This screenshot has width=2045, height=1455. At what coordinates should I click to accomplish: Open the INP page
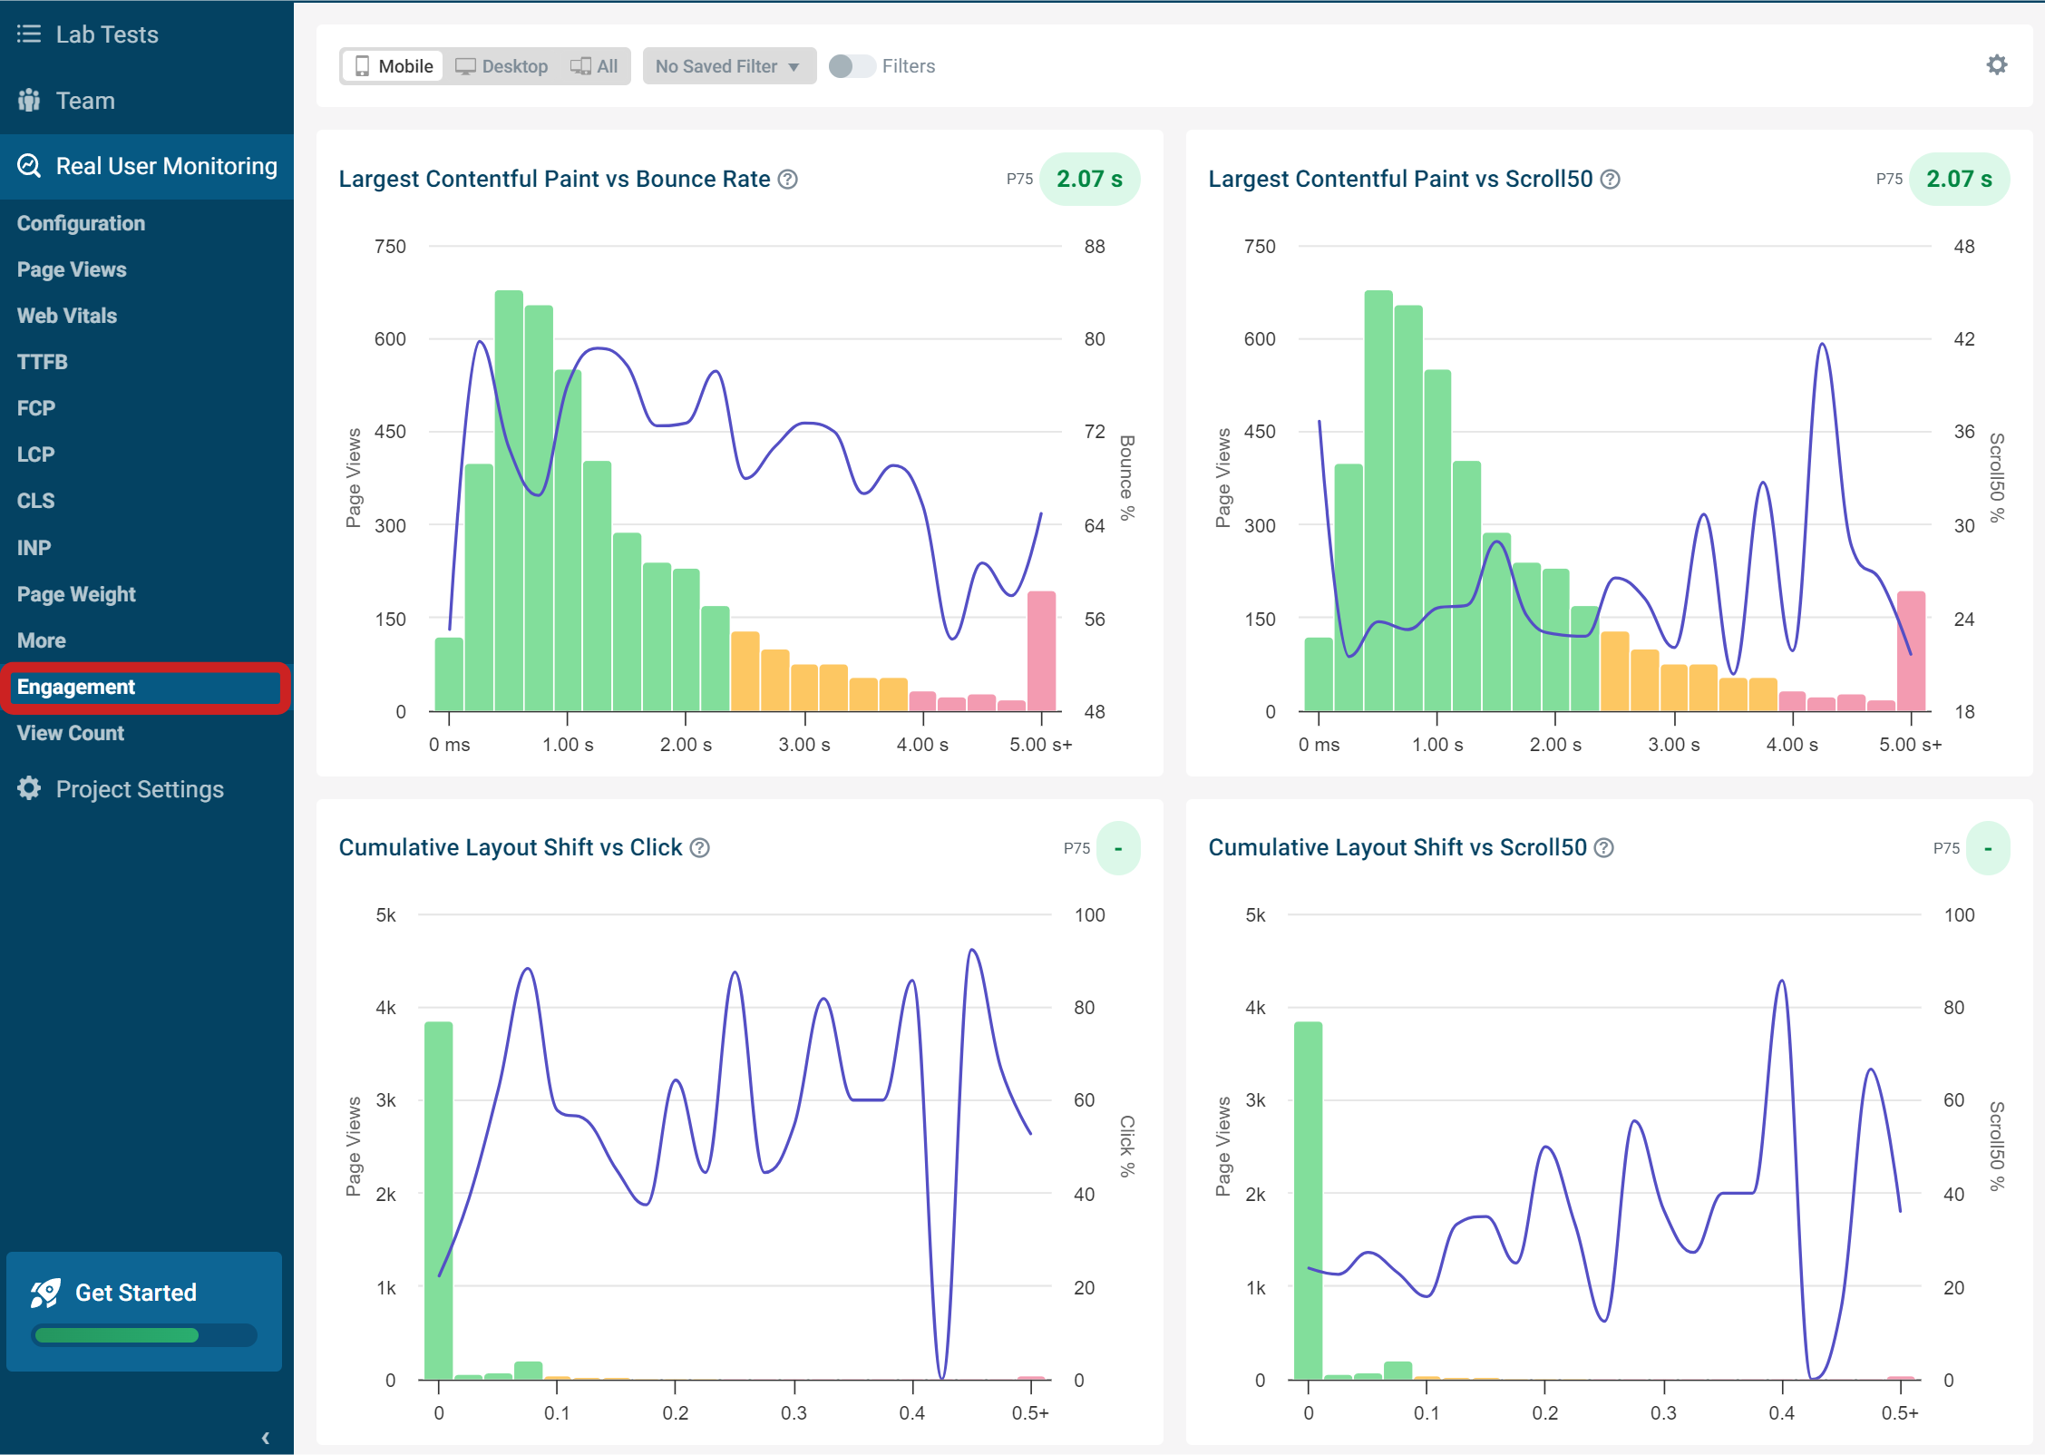[34, 548]
